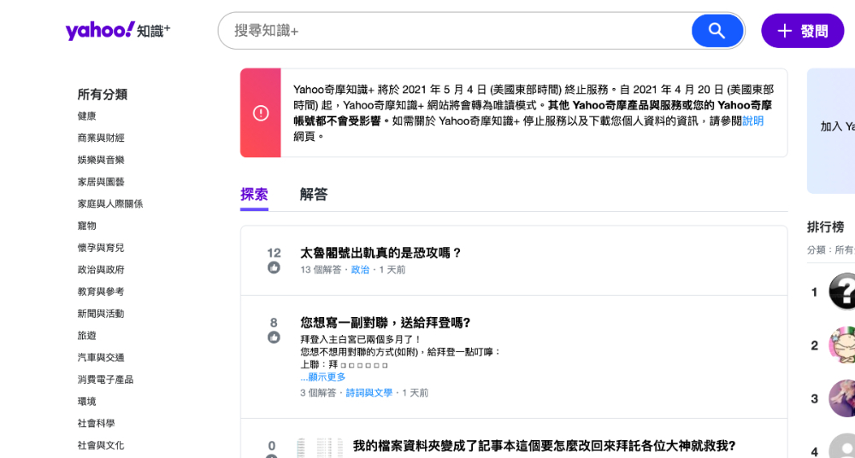Screen dimensions: 855x458
Task: Click the Yahoo 知識+ logo
Action: [118, 31]
